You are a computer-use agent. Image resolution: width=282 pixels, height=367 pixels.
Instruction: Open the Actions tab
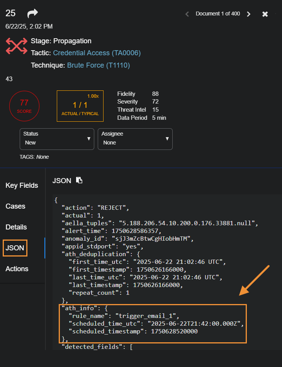pyautogui.click(x=17, y=269)
